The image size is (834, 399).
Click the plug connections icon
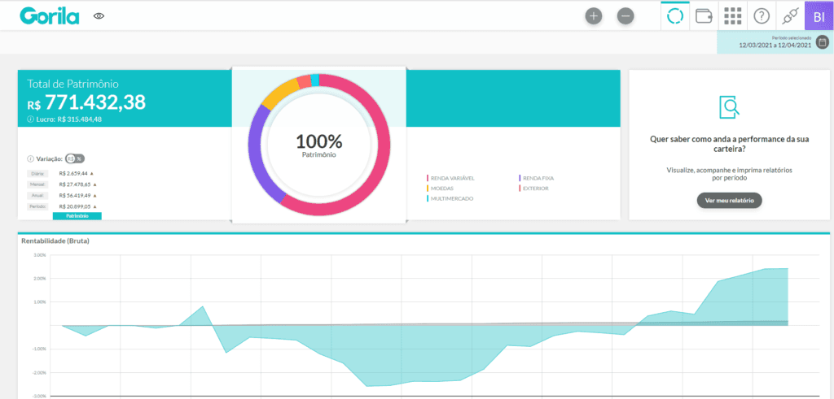pyautogui.click(x=789, y=16)
